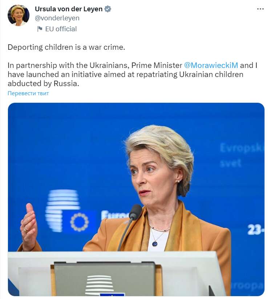Open Ursula von der Leyen's profile picture
Screen dimensions: 271x299
(18, 15)
